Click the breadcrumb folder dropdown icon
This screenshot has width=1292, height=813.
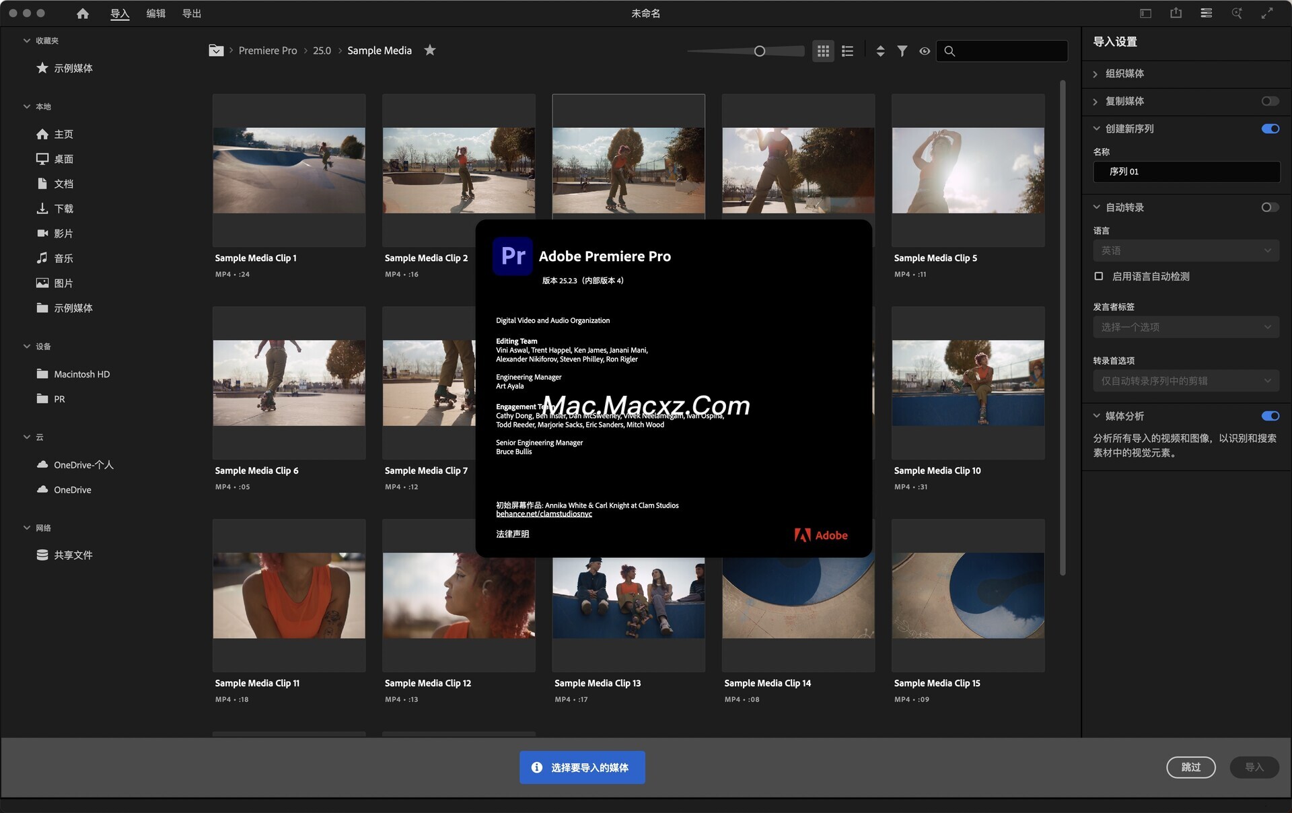[x=216, y=50]
